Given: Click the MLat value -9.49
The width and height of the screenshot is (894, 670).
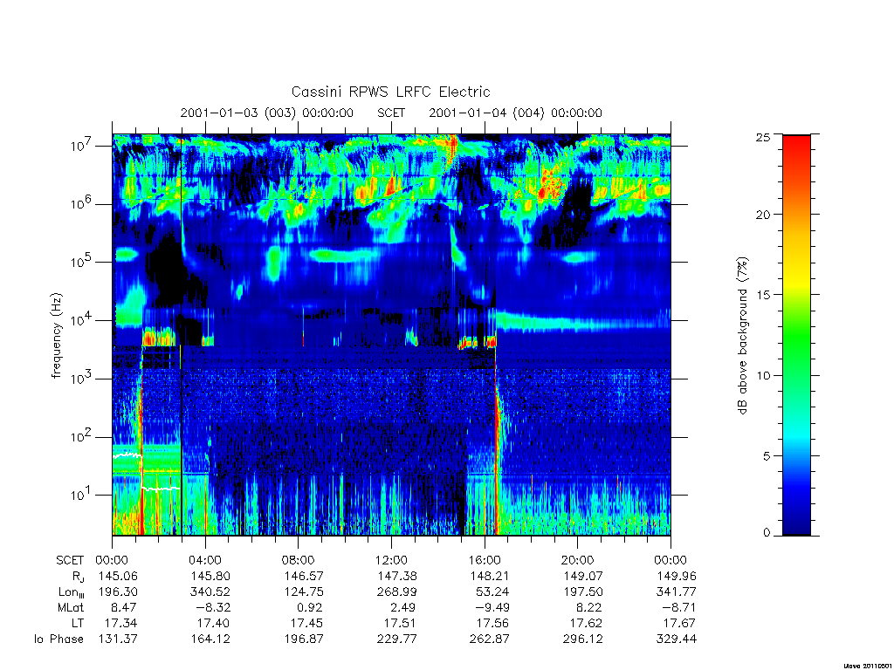Looking at the screenshot, I should (x=492, y=608).
